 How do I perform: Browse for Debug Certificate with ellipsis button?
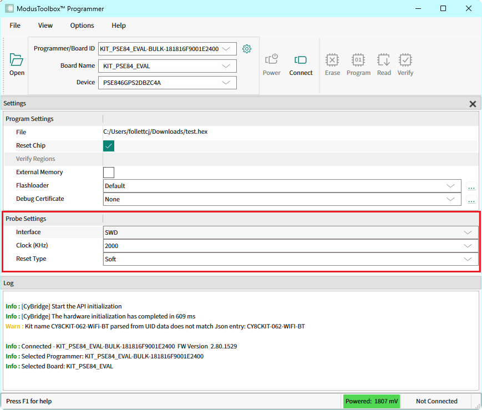(x=471, y=200)
